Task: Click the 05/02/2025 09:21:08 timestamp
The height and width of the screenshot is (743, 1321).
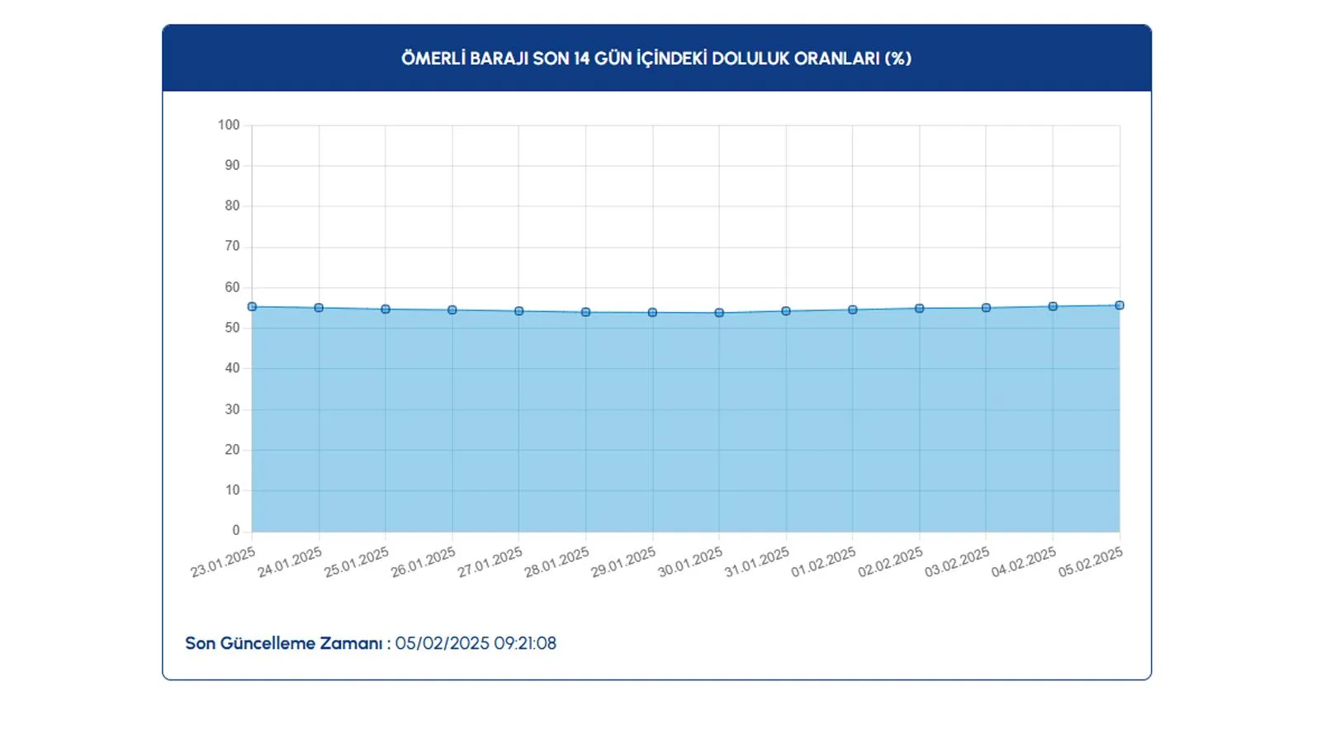Action: coord(476,643)
